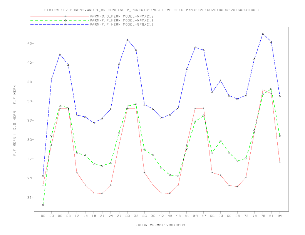Click the x-axis title FHOUR VHHMM=1200>0000
This screenshot has height=235, width=305.
160,225
